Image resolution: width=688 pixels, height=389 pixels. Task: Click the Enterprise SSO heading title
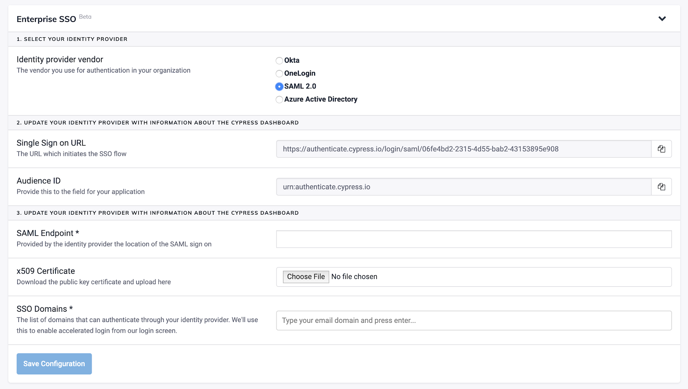tap(46, 19)
